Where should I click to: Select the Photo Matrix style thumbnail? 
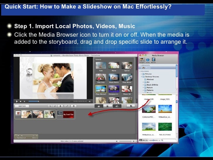[x=114, y=77]
